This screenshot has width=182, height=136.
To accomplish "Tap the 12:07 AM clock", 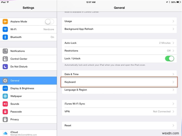I will (91, 2).
